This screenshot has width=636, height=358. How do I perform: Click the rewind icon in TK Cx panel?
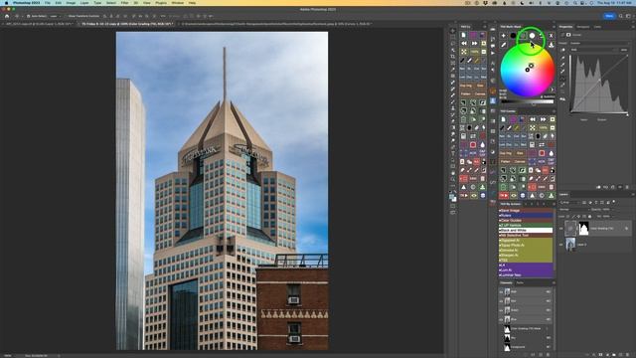pyautogui.click(x=464, y=43)
